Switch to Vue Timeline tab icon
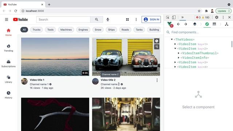233x131 pixels. [x=214, y=24]
